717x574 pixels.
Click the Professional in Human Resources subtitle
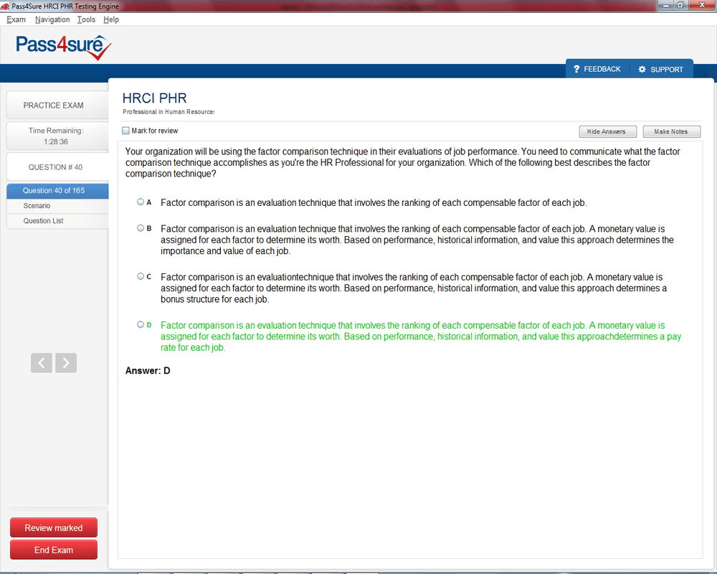[168, 112]
